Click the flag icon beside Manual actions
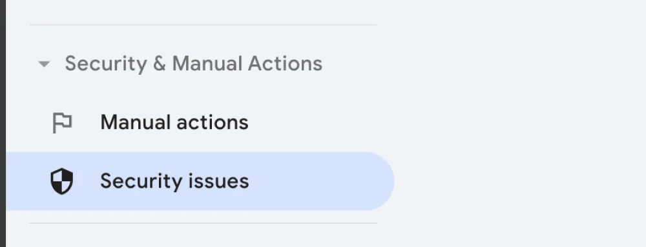The height and width of the screenshot is (247, 646). click(x=62, y=123)
